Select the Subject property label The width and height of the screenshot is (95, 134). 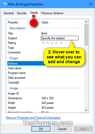pos(12,38)
